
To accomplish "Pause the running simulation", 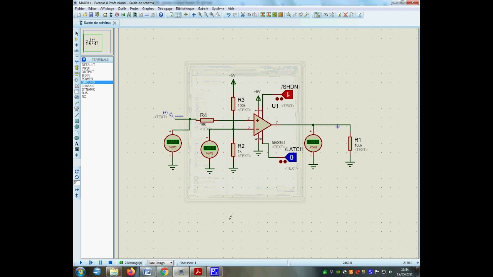I will pyautogui.click(x=101, y=263).
